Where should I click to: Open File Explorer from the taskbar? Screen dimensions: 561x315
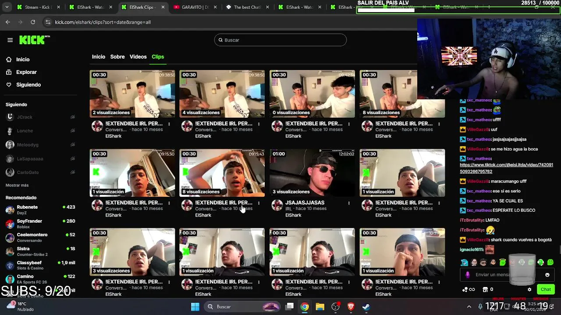(320, 307)
